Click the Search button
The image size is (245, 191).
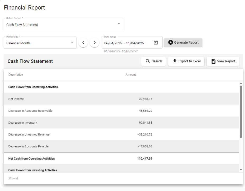click(x=154, y=61)
